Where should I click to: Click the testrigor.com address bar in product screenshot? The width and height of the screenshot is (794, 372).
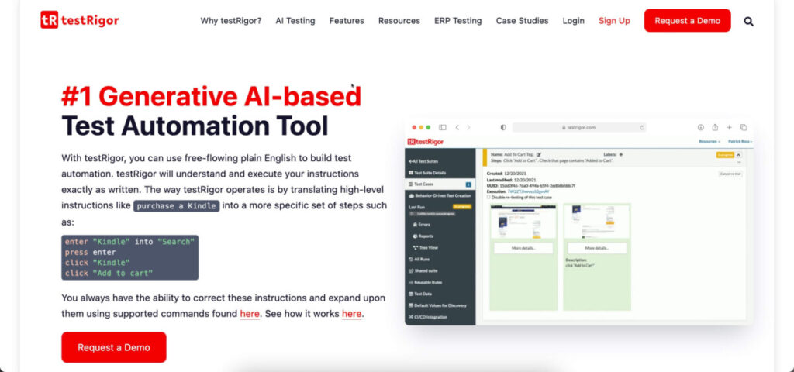tap(578, 128)
